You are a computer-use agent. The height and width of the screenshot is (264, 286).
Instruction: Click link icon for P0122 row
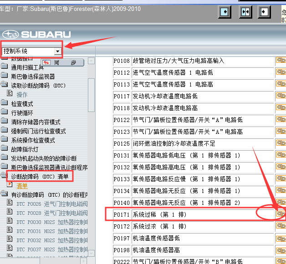coord(281,119)
